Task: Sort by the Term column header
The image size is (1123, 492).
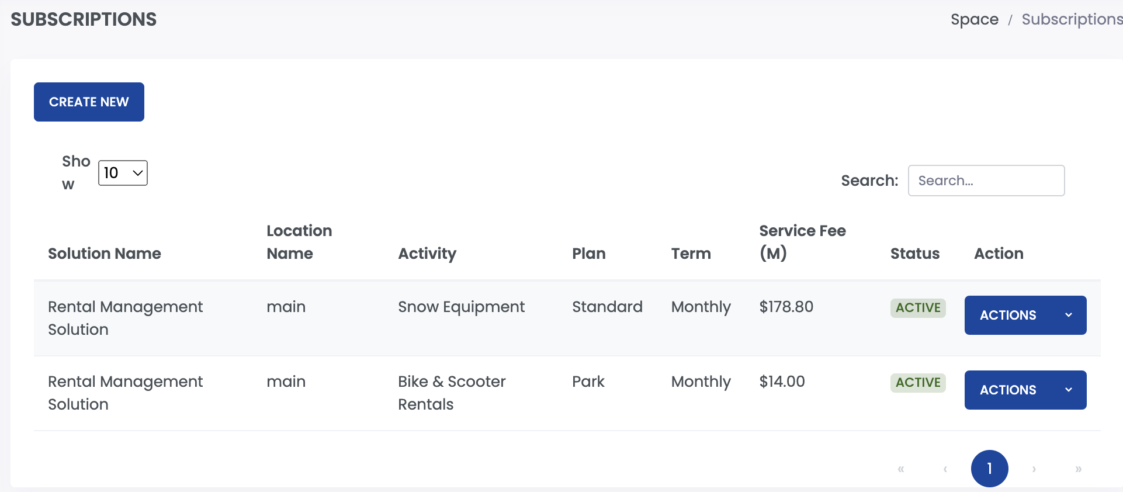Action: [x=691, y=254]
